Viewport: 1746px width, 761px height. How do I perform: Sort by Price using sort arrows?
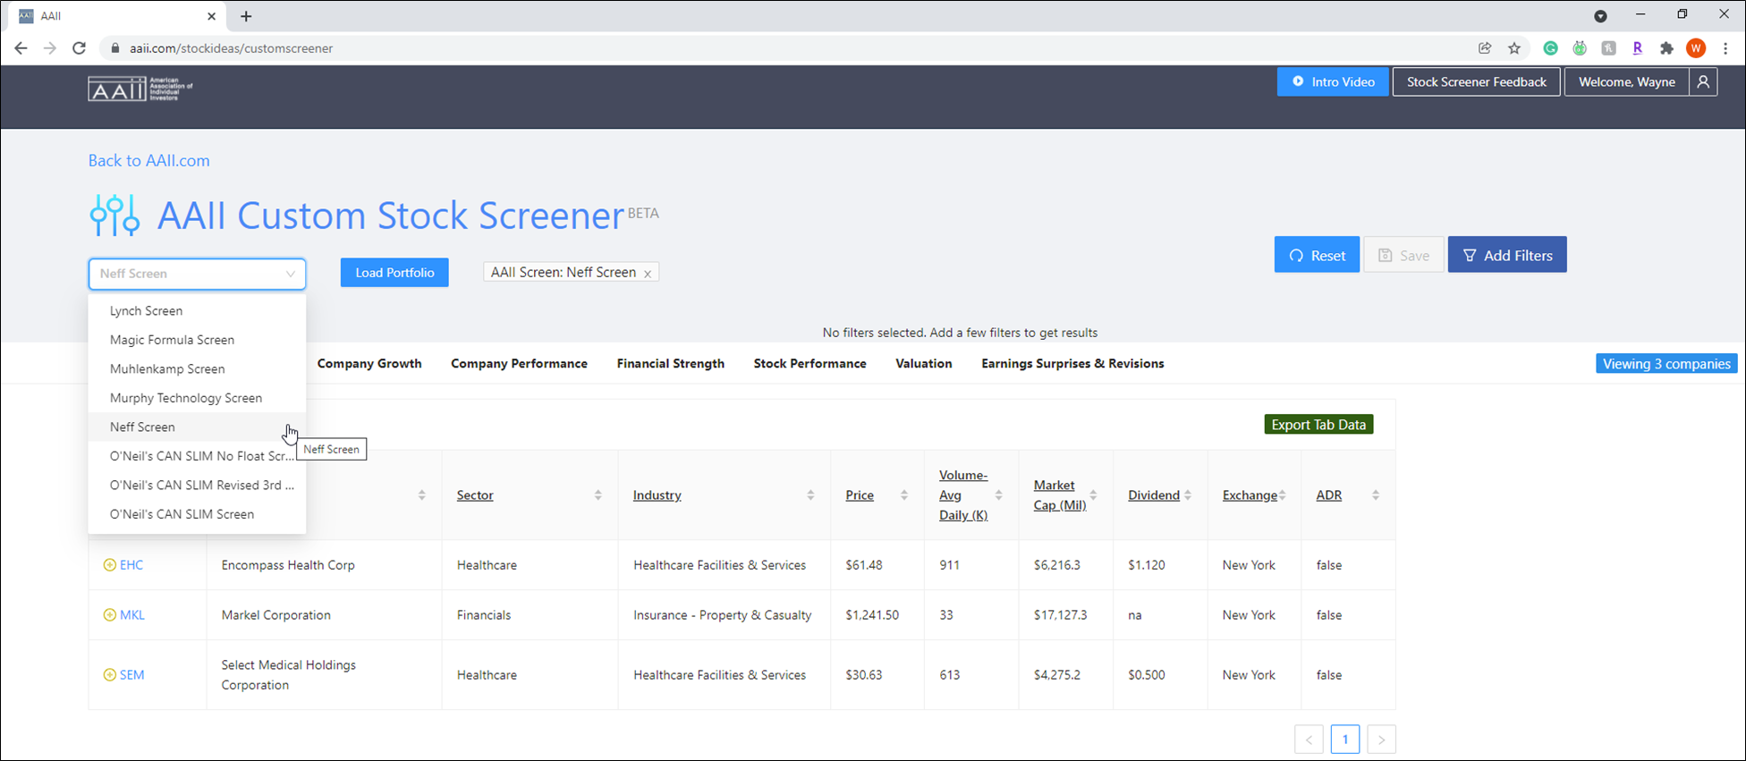[x=904, y=495]
